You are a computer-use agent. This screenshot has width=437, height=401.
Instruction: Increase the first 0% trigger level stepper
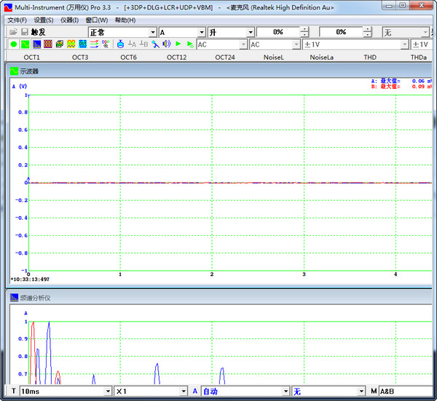tap(304, 30)
